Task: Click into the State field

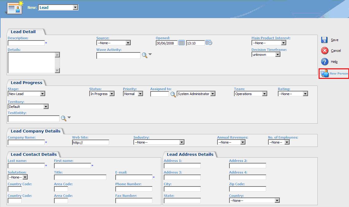Action: pos(182,201)
